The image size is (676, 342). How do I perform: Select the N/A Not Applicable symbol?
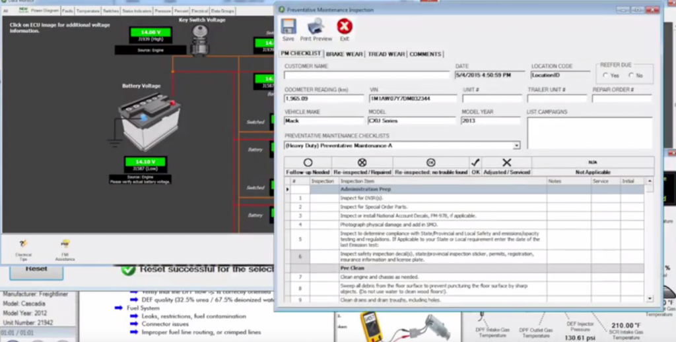[593, 162]
